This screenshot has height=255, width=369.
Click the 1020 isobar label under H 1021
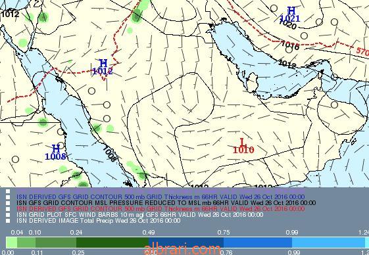pyautogui.click(x=287, y=24)
